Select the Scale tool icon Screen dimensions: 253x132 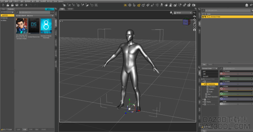tap(152, 5)
